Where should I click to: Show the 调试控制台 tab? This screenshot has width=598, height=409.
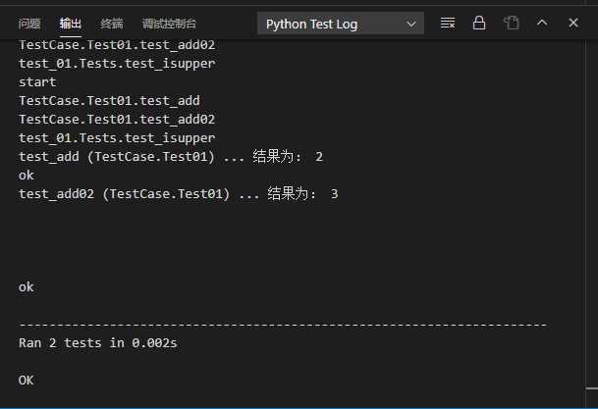[169, 24]
